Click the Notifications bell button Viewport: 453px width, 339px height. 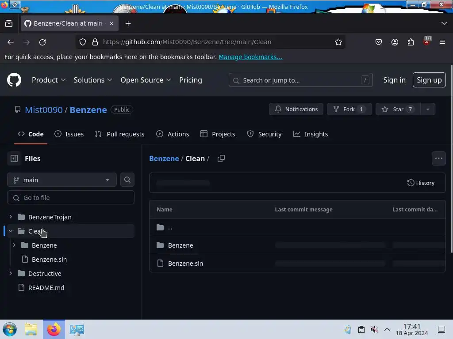click(296, 109)
